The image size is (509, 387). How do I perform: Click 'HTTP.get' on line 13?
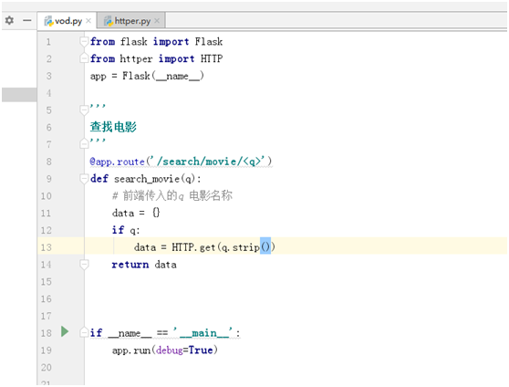point(193,247)
